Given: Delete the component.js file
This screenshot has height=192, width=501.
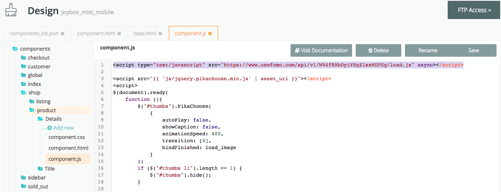Looking at the screenshot, I should pos(378,51).
